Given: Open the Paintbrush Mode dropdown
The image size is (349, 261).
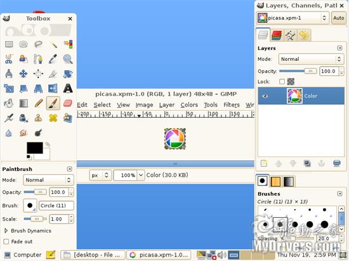Looking at the screenshot, I should point(48,180).
